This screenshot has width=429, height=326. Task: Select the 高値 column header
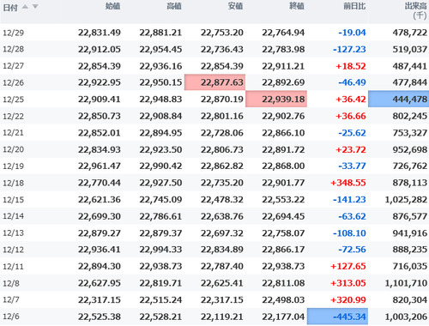click(x=174, y=6)
